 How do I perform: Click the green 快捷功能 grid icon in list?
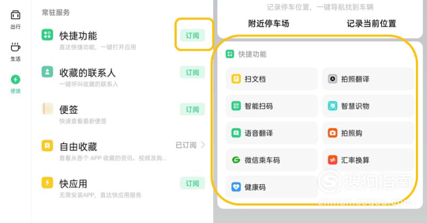(x=47, y=35)
